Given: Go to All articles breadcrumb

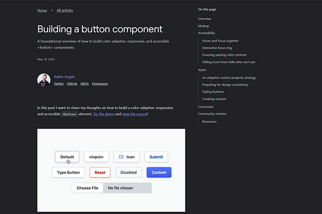Looking at the screenshot, I should click(65, 10).
